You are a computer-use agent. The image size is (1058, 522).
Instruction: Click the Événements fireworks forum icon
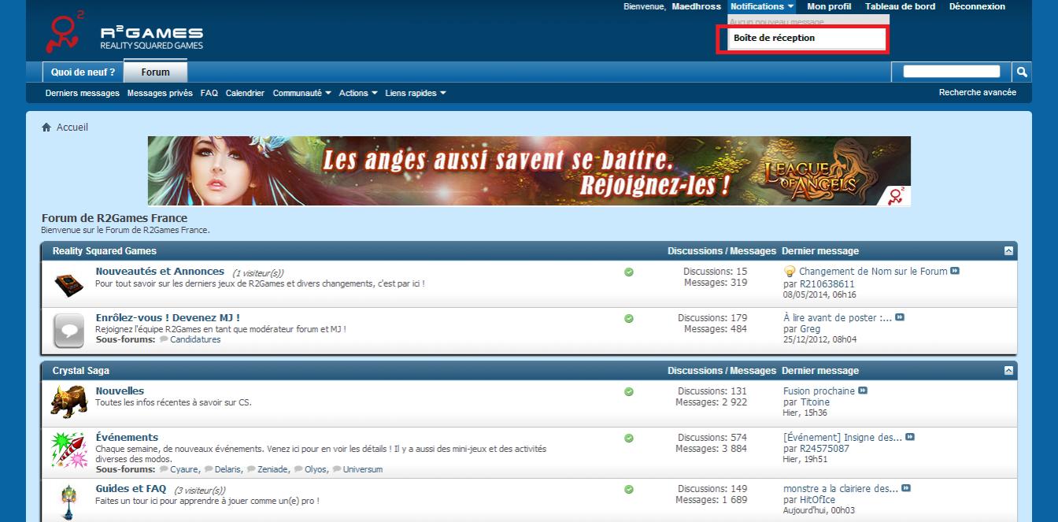click(68, 450)
